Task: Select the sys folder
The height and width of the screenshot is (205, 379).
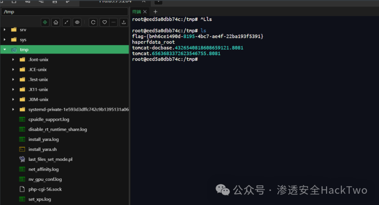Action: point(23,40)
